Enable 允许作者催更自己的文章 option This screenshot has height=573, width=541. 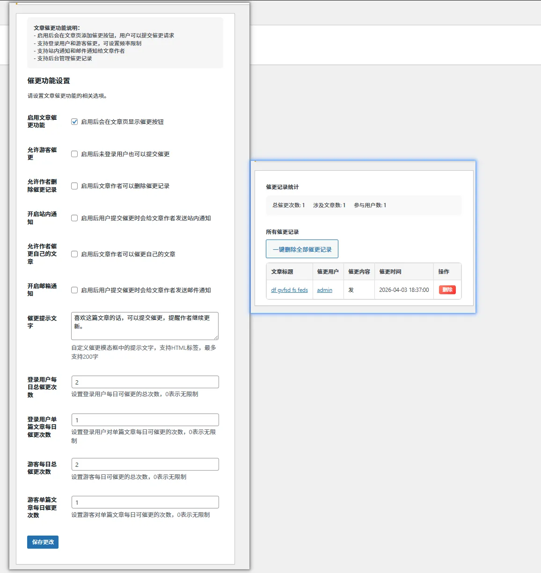point(74,254)
